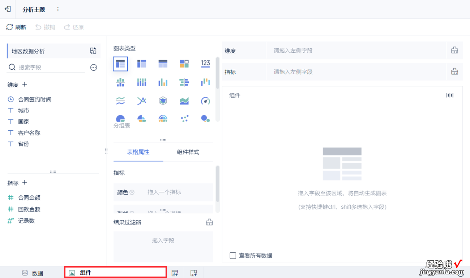The width and height of the screenshot is (470, 278).
Task: Click the chart icon at the component's top right
Action: point(450,95)
